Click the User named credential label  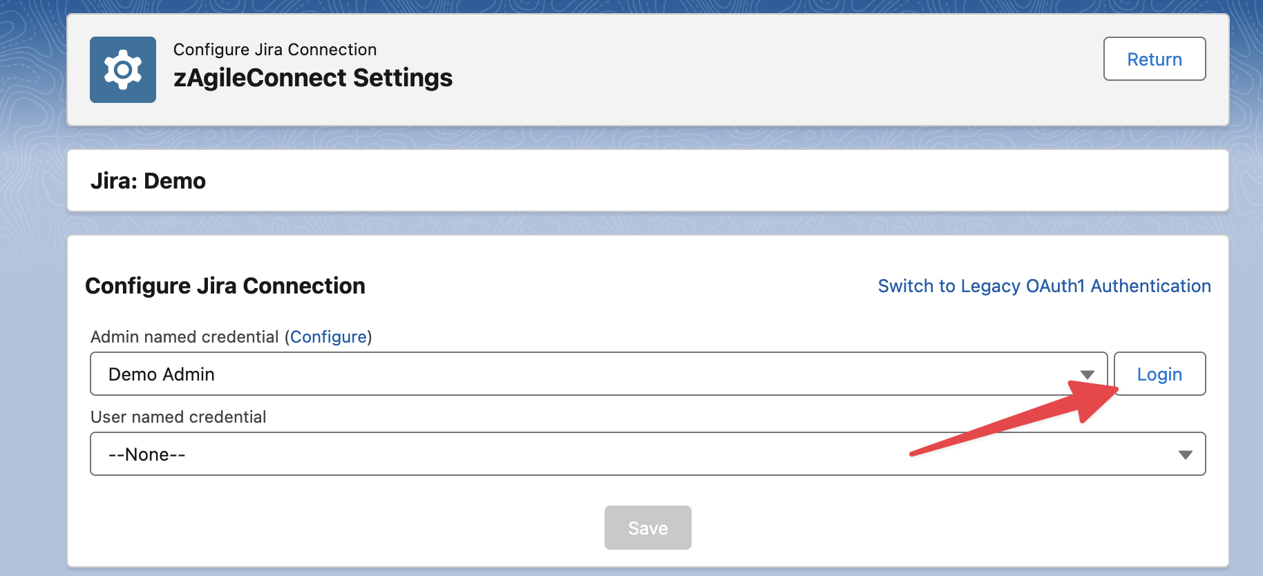(178, 417)
